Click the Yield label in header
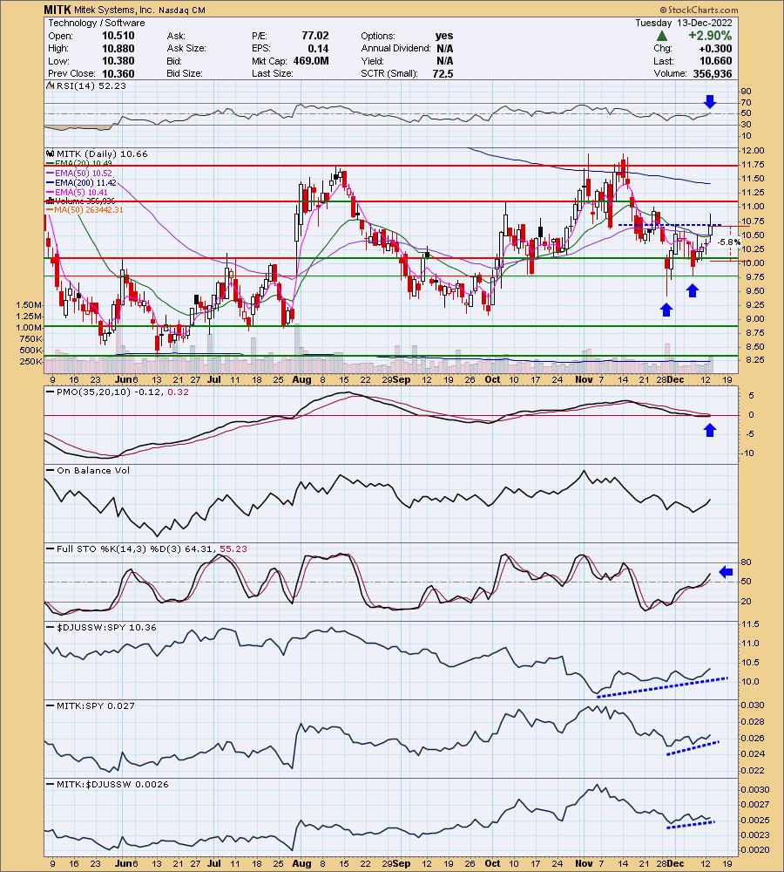 372,61
